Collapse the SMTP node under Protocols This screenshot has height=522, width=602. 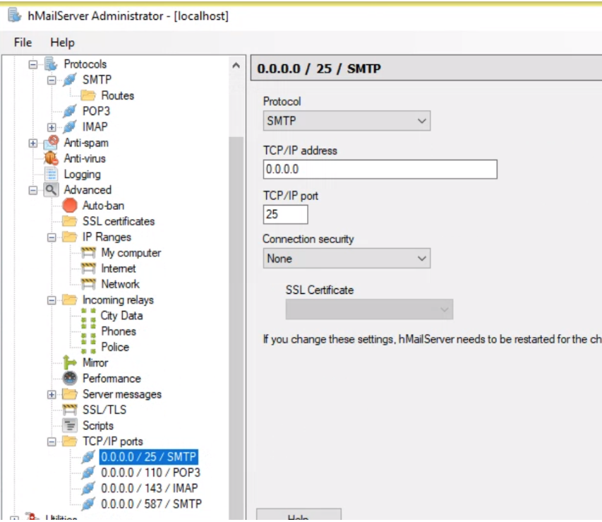(x=52, y=81)
